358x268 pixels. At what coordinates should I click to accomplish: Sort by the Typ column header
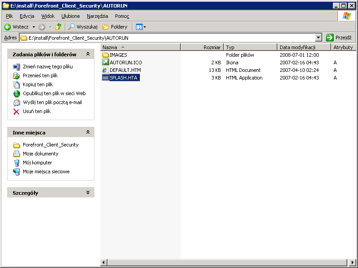251,47
